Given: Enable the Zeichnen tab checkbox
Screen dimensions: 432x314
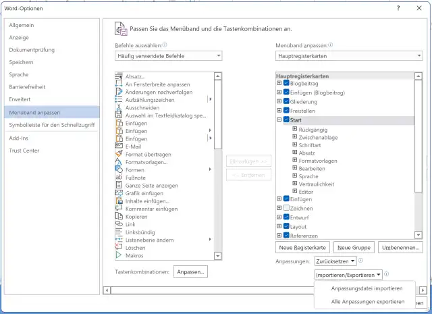Looking at the screenshot, I should click(286, 208).
